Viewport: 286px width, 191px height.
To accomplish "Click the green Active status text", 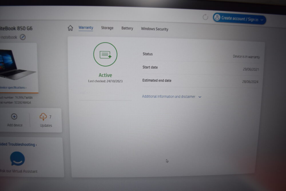I will point(105,75).
